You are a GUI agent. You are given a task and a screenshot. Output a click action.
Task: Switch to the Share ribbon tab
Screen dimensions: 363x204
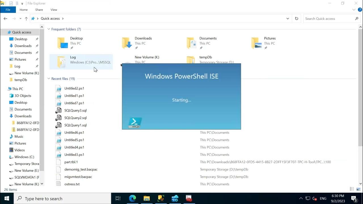pyautogui.click(x=39, y=10)
